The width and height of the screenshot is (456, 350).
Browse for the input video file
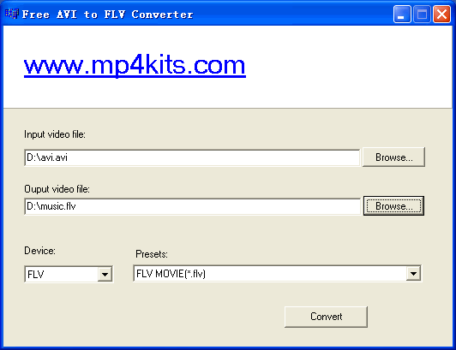coord(393,157)
